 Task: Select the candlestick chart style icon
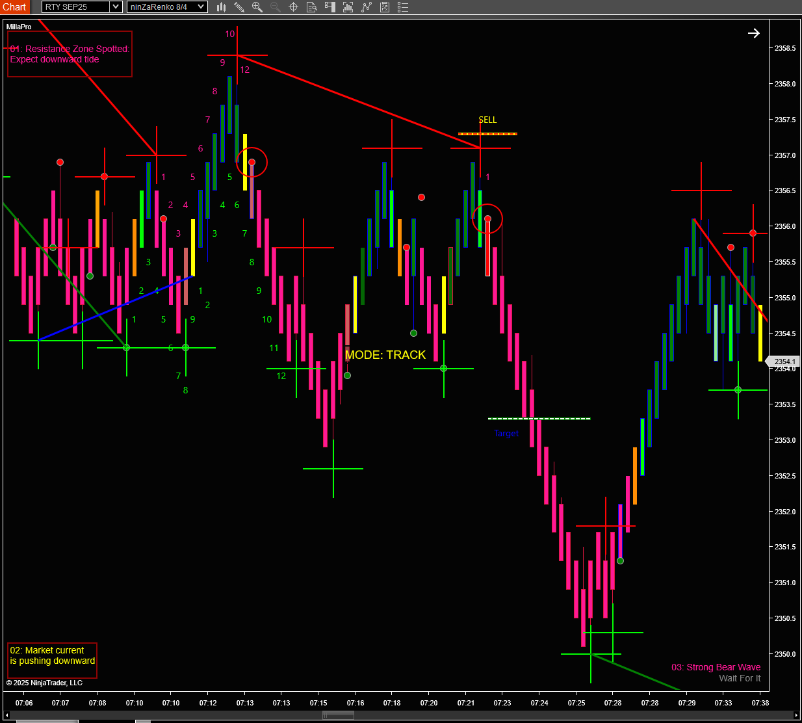tap(221, 7)
